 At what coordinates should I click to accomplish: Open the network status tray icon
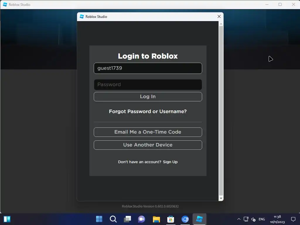(246, 219)
